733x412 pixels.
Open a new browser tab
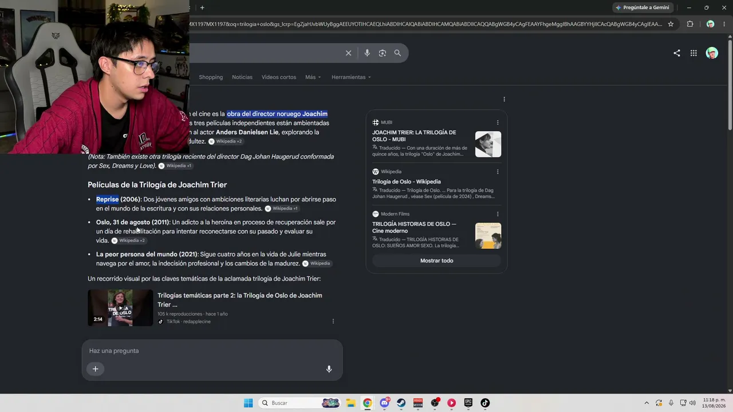(202, 7)
